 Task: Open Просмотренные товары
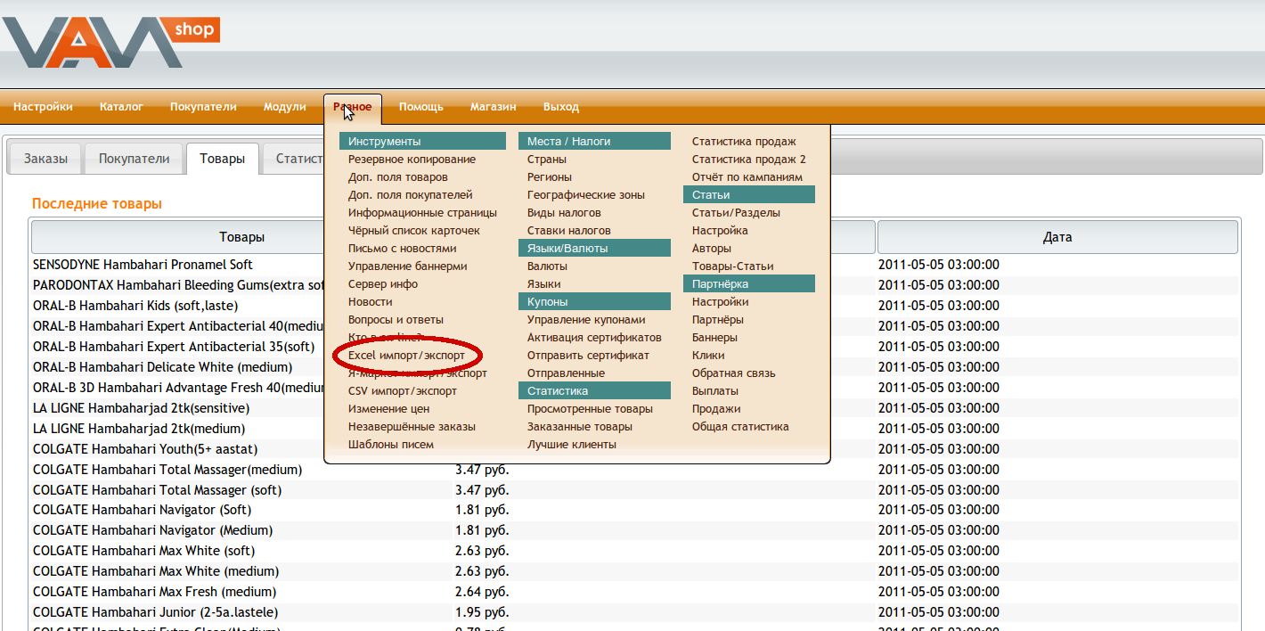point(590,409)
